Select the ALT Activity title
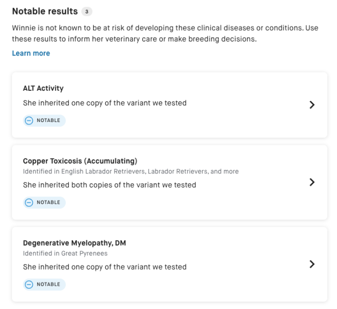Image resolution: width=337 pixels, height=309 pixels. (43, 88)
